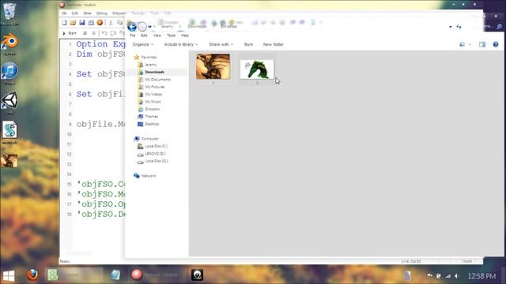Open Explorer File menu

(x=133, y=35)
